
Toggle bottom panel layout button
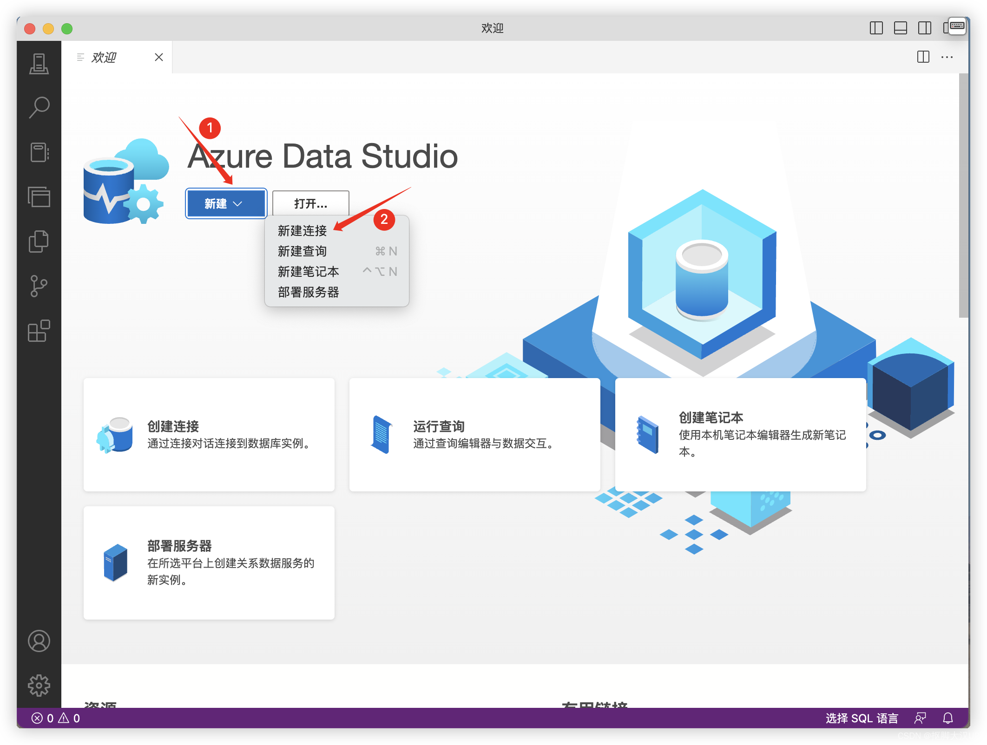click(x=901, y=28)
